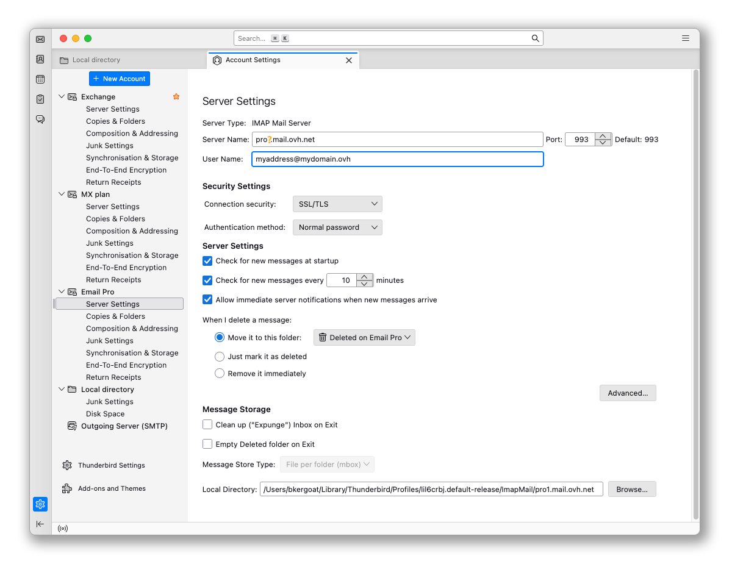The height and width of the screenshot is (567, 732).
Task: Open Authentication method dropdown
Action: coord(337,227)
